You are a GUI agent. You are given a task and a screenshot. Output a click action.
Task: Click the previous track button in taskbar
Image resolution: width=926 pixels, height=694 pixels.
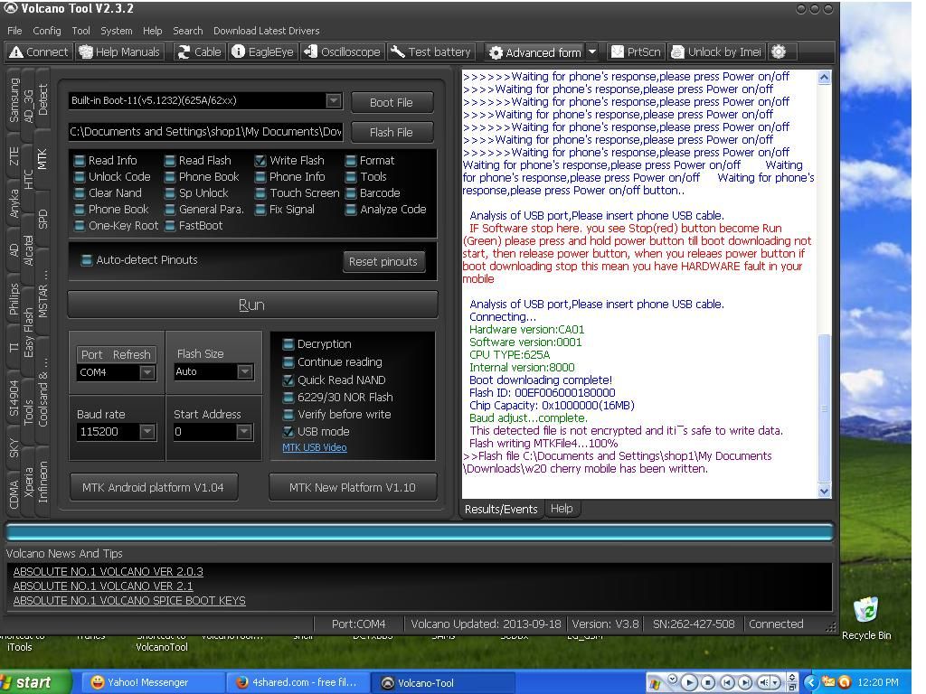(727, 683)
